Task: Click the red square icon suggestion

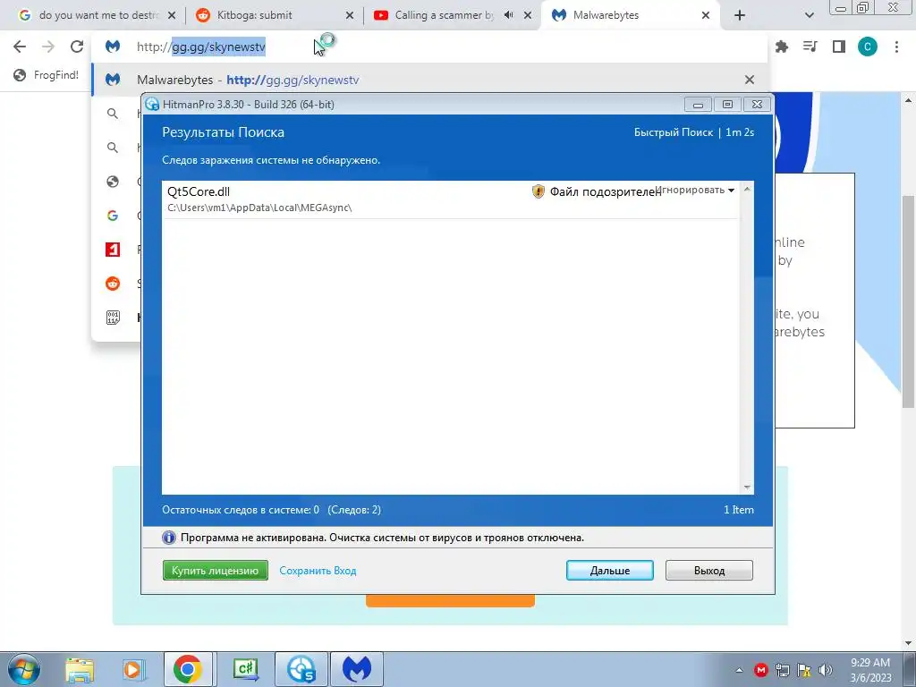Action: click(x=113, y=250)
